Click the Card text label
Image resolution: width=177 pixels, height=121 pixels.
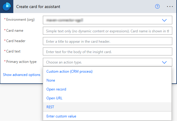coord(13,51)
